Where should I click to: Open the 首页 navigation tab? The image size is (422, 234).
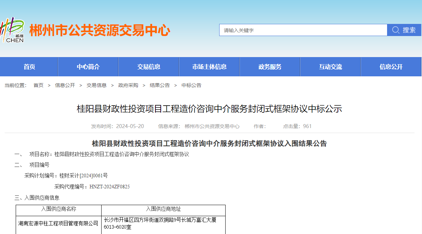tap(29, 67)
